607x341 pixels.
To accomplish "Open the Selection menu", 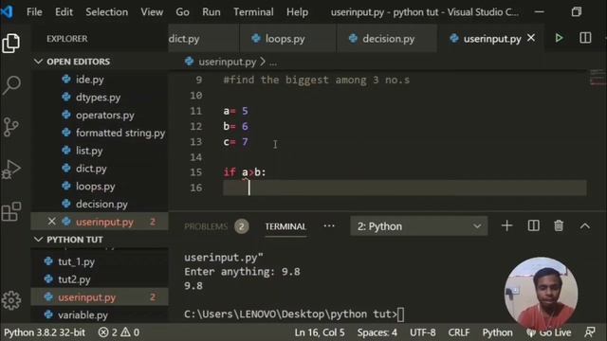I will [107, 12].
